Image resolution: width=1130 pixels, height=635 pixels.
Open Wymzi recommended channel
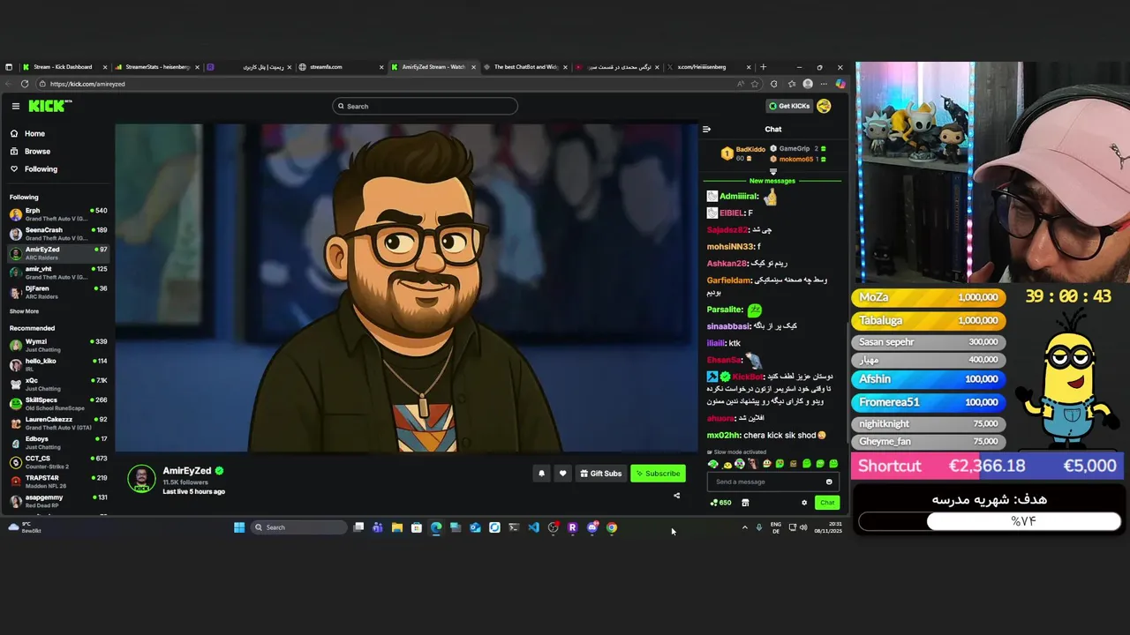point(57,345)
